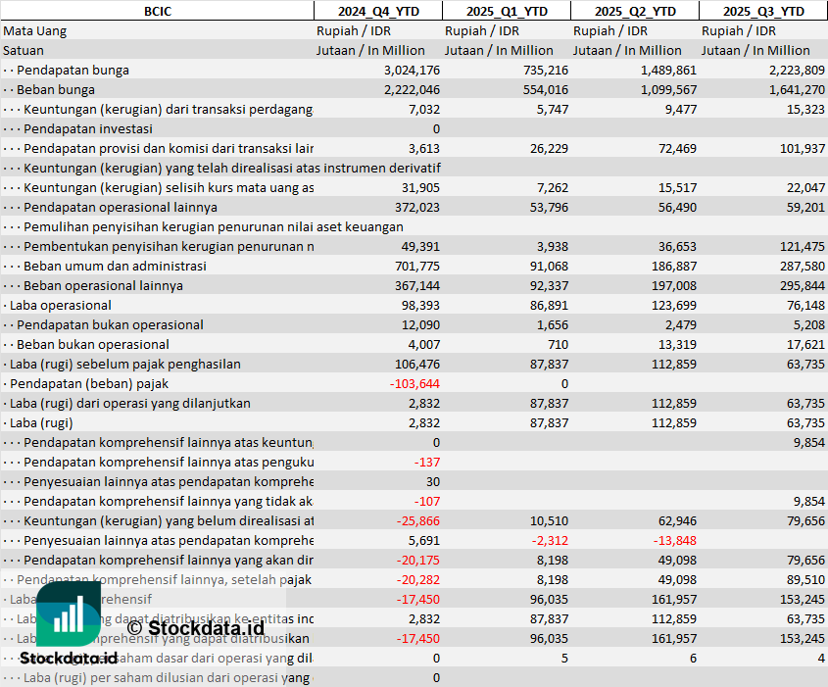This screenshot has height=687, width=828.
Task: Select the 2025_Q1_YTD column header
Action: [x=507, y=11]
